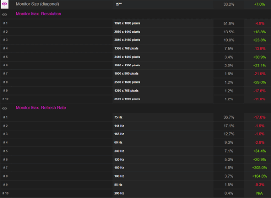This screenshot has width=271, height=198.
Task: Toggle the Monitor Size eye icon
Action: coord(4,4)
